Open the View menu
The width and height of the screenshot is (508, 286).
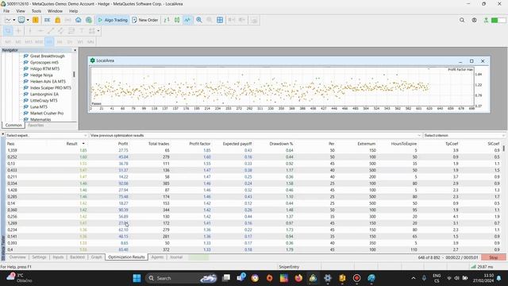point(21,11)
